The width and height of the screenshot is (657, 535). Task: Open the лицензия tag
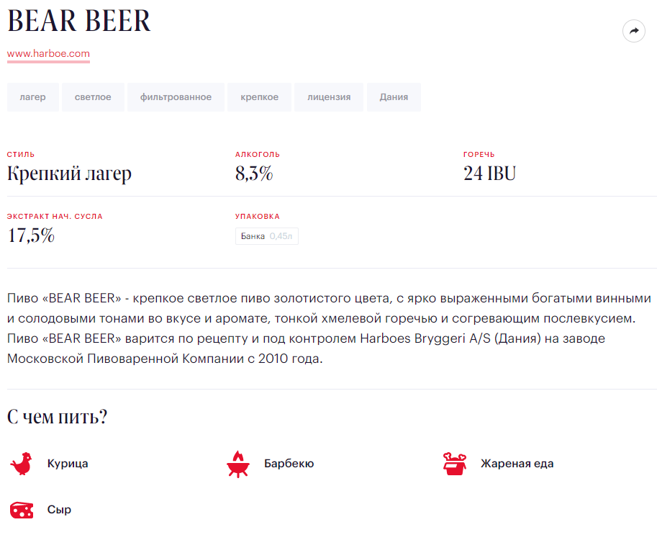point(329,97)
